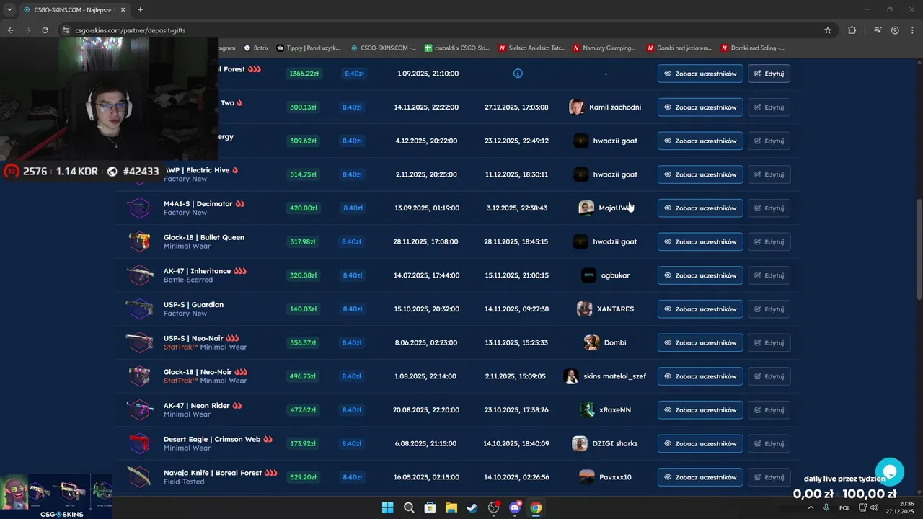Image resolution: width=923 pixels, height=519 pixels.
Task: Open the tab search dropdown arrow
Action: (9, 9)
